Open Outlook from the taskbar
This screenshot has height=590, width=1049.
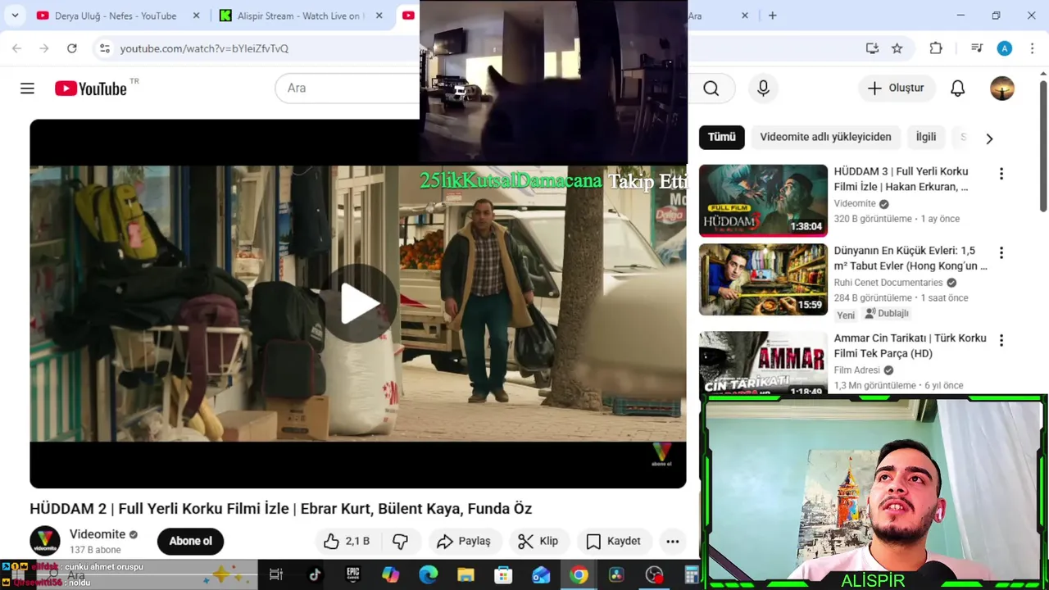point(541,575)
